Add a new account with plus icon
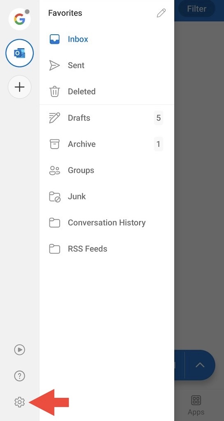Screen dimensions: 224x421 point(20,87)
